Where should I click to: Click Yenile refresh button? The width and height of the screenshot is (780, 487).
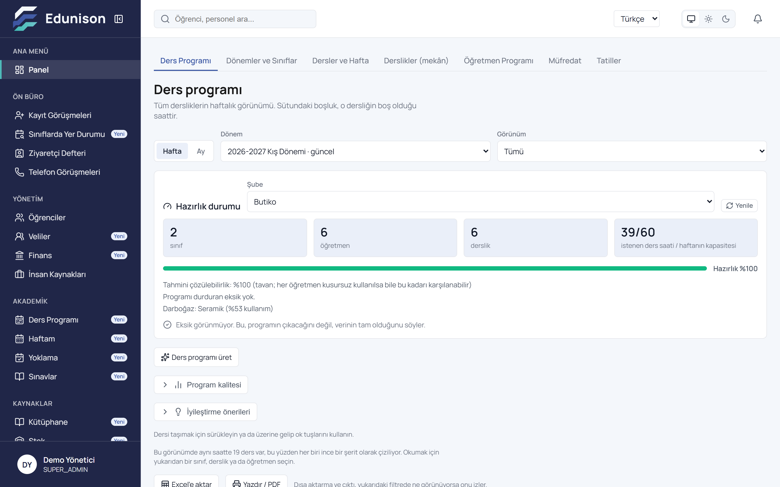pyautogui.click(x=739, y=206)
